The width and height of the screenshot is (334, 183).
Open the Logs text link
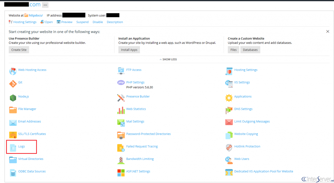point(22,147)
